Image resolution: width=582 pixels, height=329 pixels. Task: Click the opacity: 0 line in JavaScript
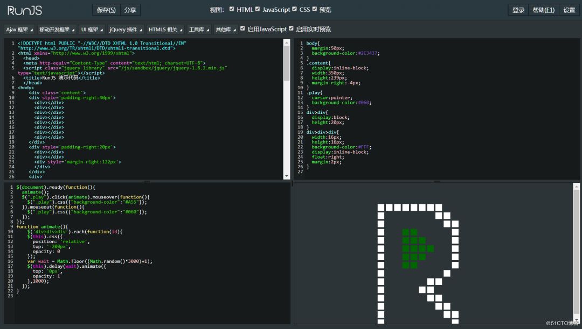tap(46, 252)
